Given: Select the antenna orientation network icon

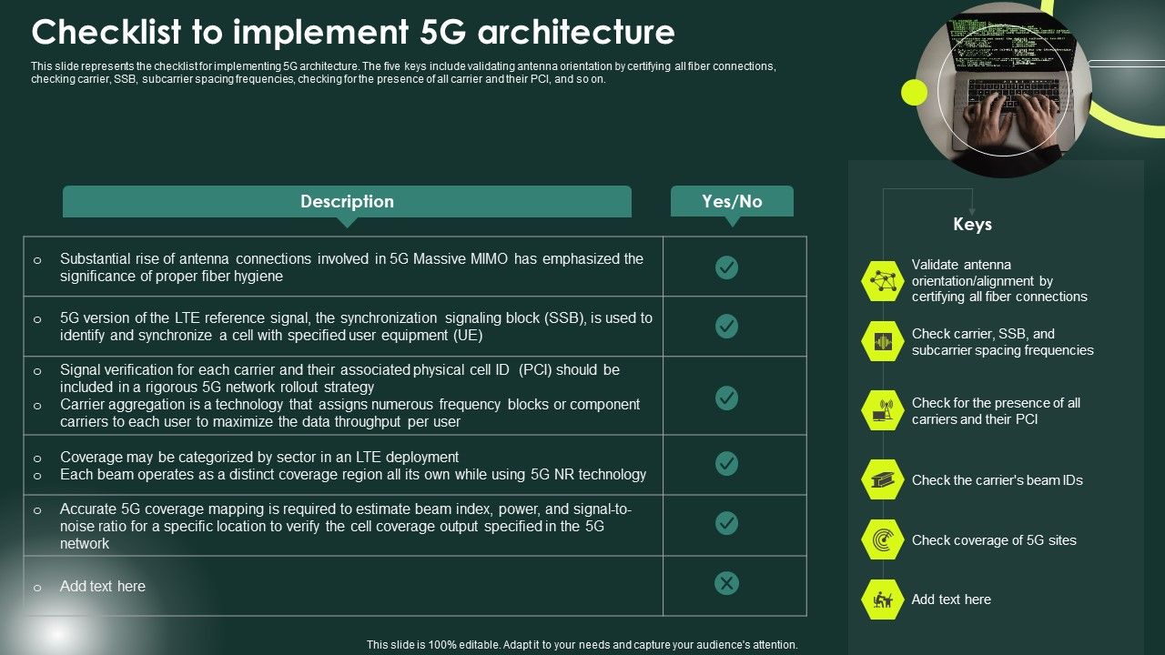Looking at the screenshot, I should point(881,278).
